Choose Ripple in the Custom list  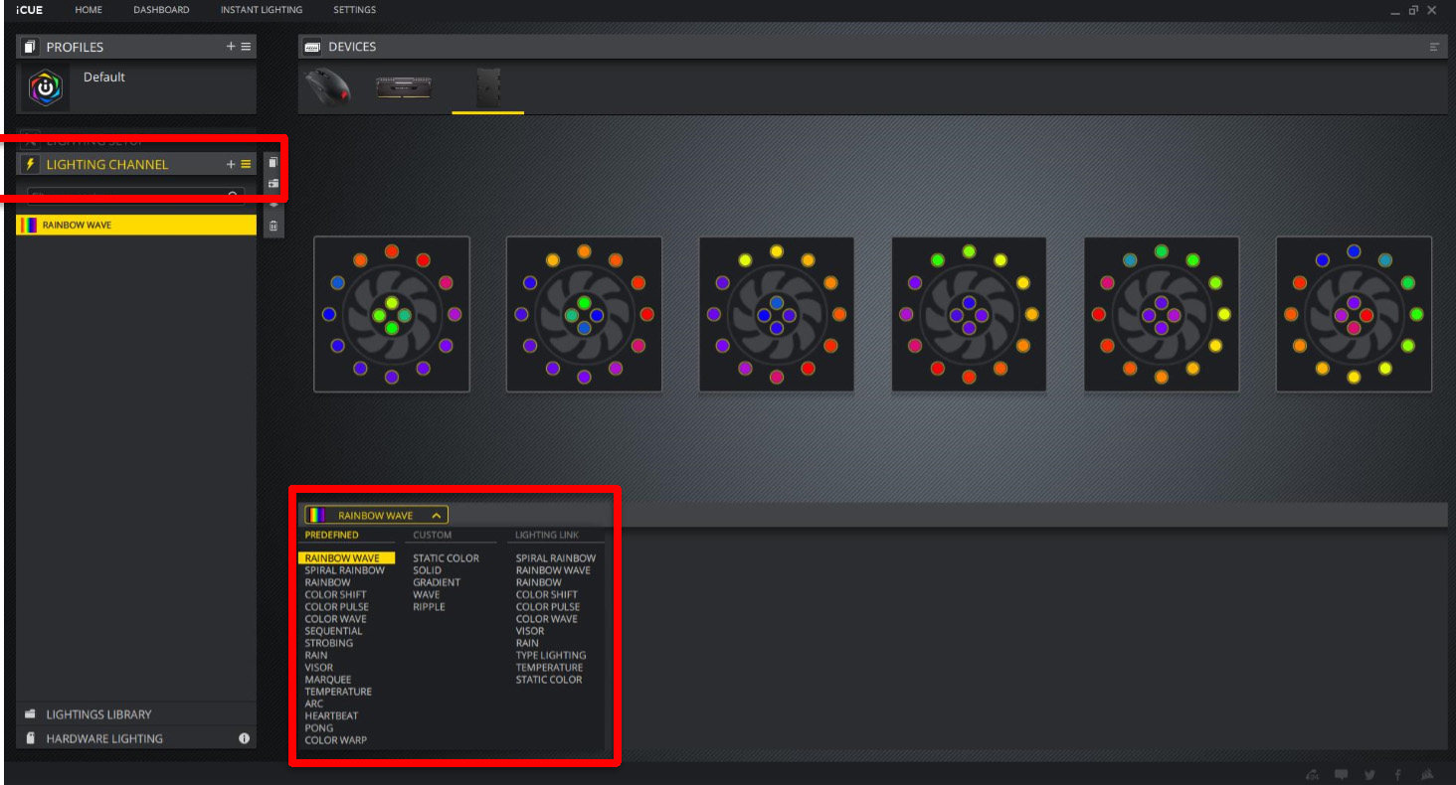coord(429,607)
